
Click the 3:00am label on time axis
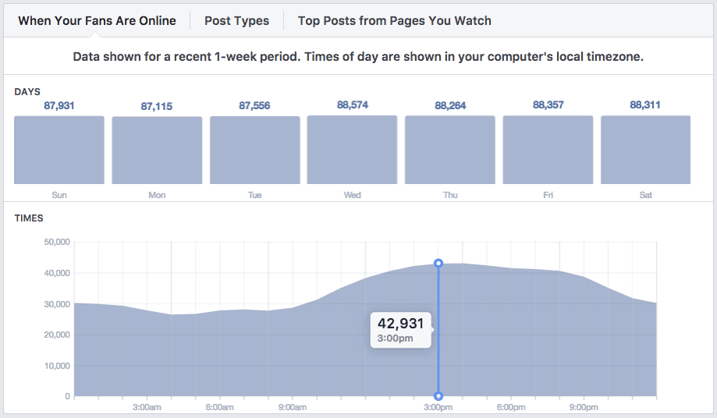pyautogui.click(x=147, y=407)
